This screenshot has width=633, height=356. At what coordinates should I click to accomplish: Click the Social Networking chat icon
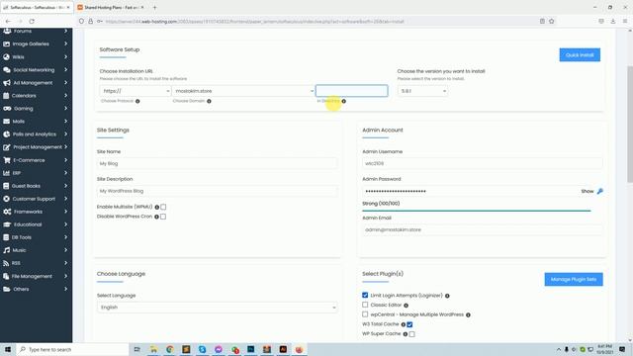click(7, 70)
